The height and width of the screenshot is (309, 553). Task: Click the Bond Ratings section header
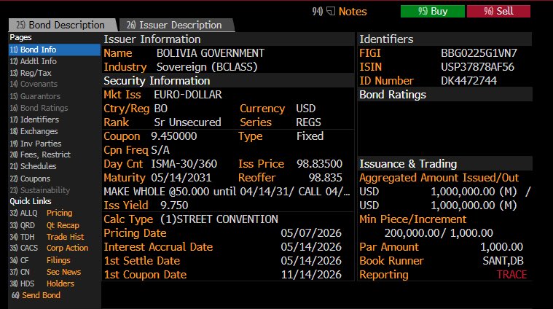[x=444, y=95]
